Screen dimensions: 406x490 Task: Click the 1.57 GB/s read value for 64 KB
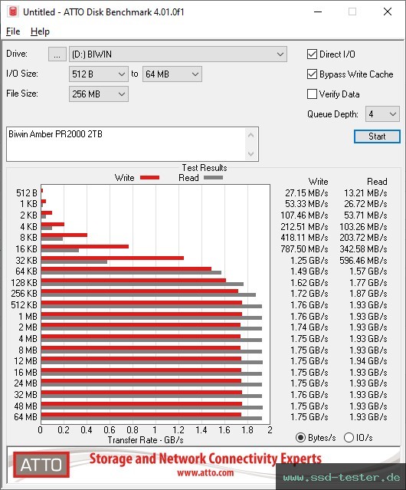368,271
